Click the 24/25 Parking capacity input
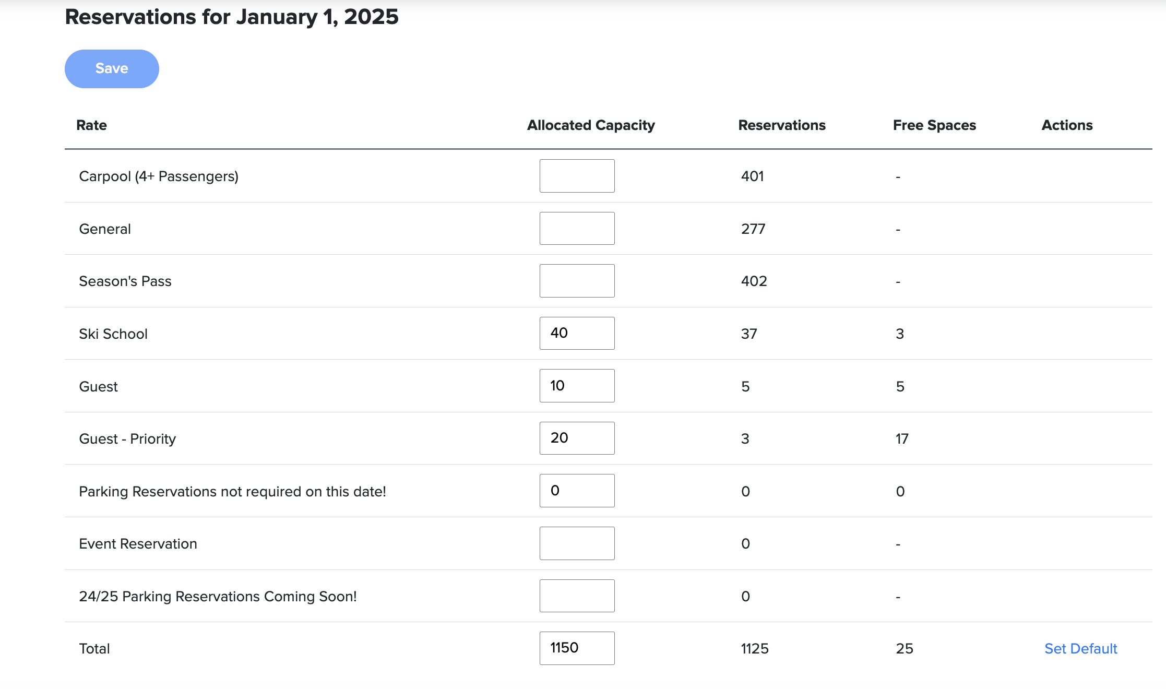Screen dimensions: 1166x689 [x=576, y=596]
